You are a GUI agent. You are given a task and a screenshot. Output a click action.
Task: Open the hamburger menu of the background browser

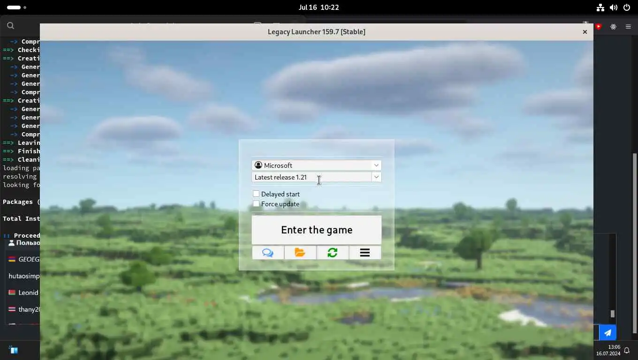(x=628, y=27)
